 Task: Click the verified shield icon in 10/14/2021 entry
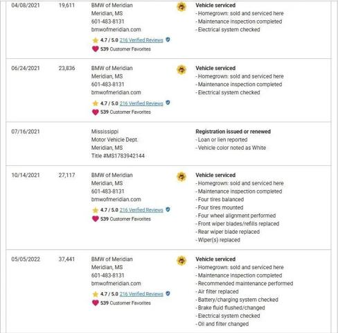click(168, 210)
